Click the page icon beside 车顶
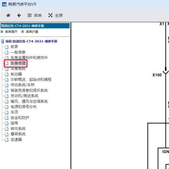The image size is (169, 169). 7,112
